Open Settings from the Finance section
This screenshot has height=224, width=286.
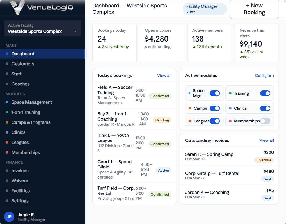coord(20,201)
